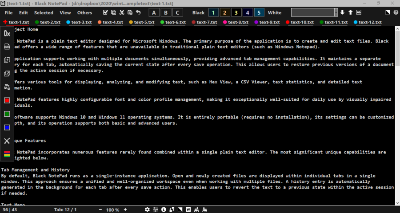
Task: Activate color profile 1
Action: pos(213,12)
